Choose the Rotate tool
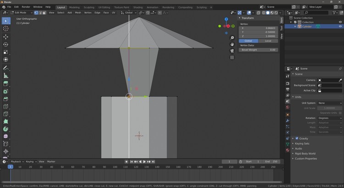The height and width of the screenshot is (188, 344). 6,44
